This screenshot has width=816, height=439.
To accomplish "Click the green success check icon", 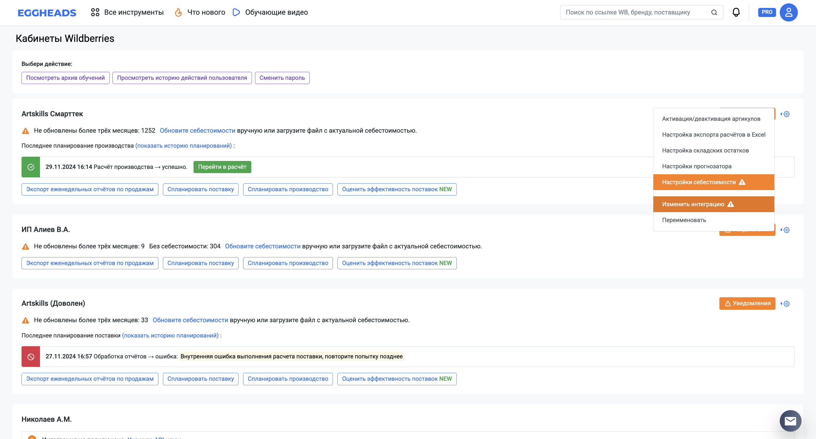I will 31,167.
